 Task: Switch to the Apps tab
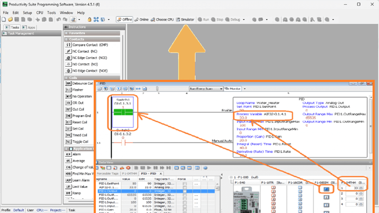pos(29,27)
